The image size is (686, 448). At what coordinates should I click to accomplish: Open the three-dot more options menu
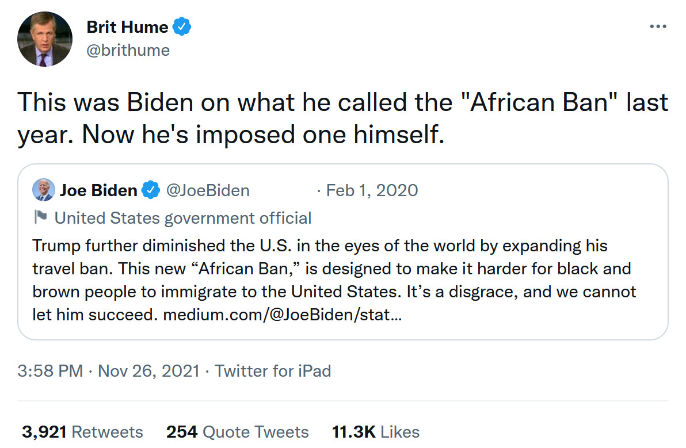[x=657, y=27]
